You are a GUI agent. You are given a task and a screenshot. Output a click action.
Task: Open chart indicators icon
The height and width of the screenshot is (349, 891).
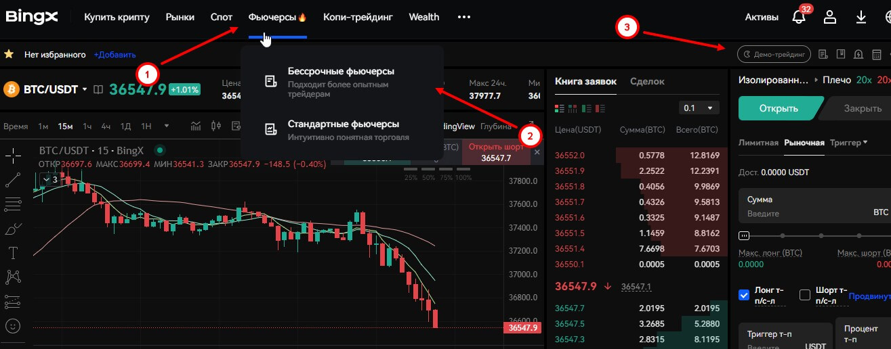(197, 126)
